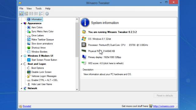The height and width of the screenshot is (110, 196).
Task: Click the Physical RAM memory icon
Action: click(x=84, y=51)
